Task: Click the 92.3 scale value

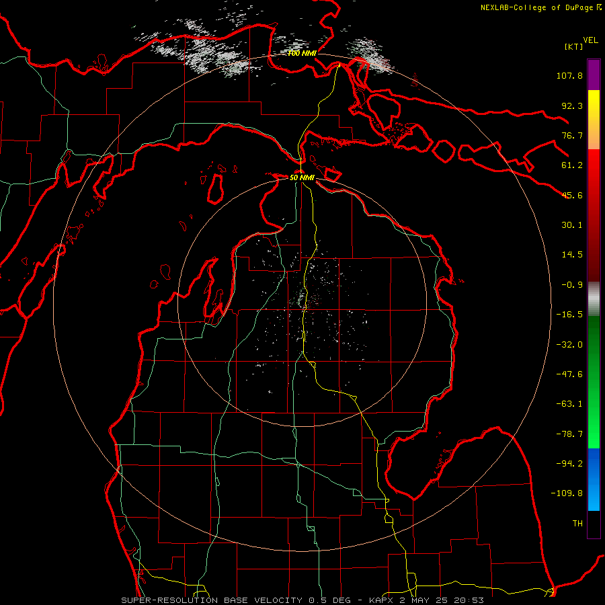Action: point(572,106)
